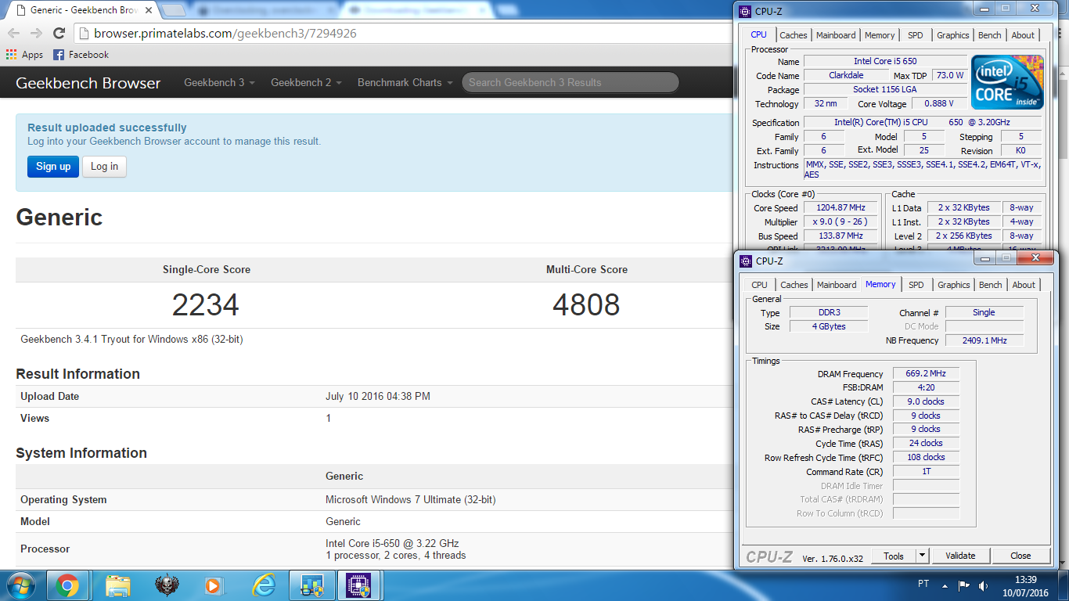Select the Memory tab in CPU-Z processor window
This screenshot has width=1069, height=601.
[880, 35]
